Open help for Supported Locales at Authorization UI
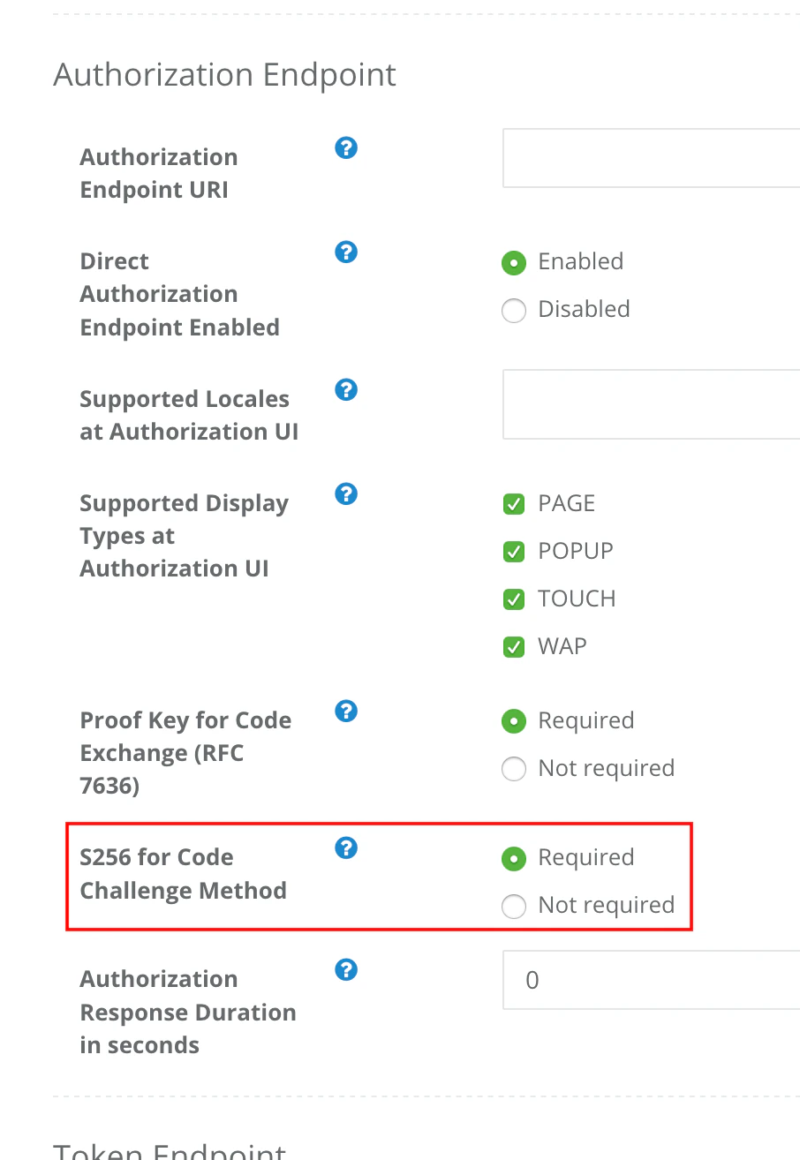Screen dimensions: 800x1160 pos(346,389)
